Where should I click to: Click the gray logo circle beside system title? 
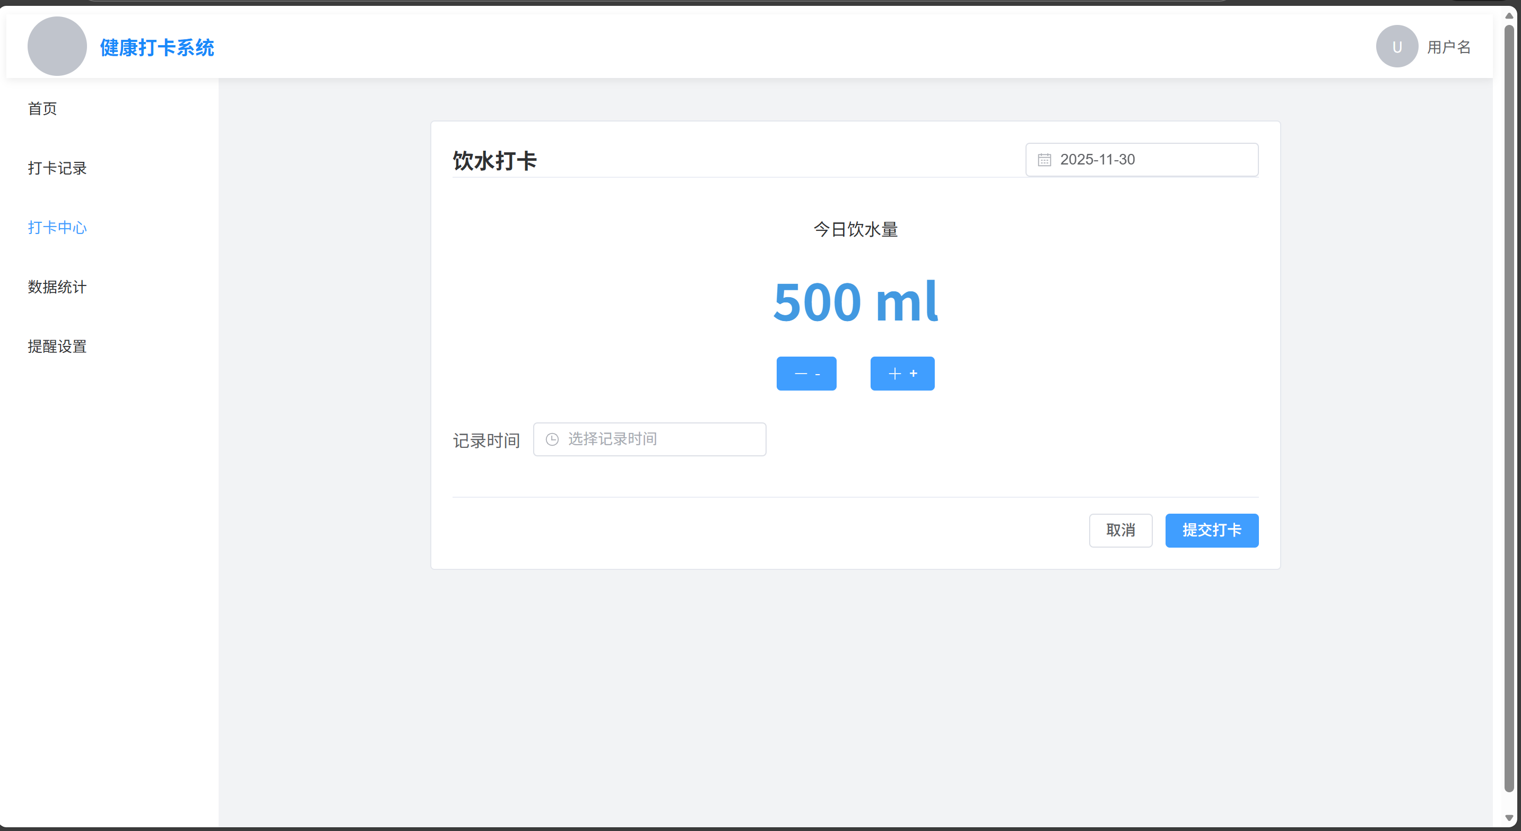(57, 46)
